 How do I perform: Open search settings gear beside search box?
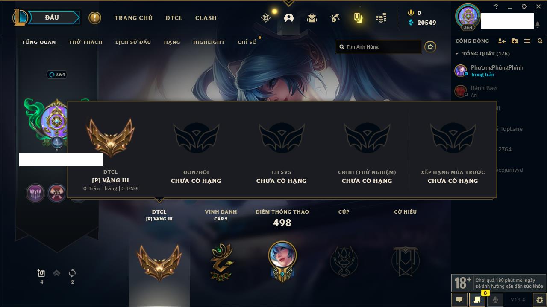(430, 47)
